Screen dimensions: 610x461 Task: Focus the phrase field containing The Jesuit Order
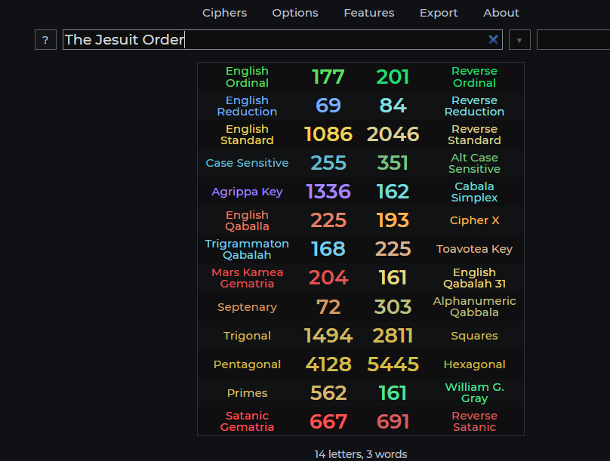point(282,40)
